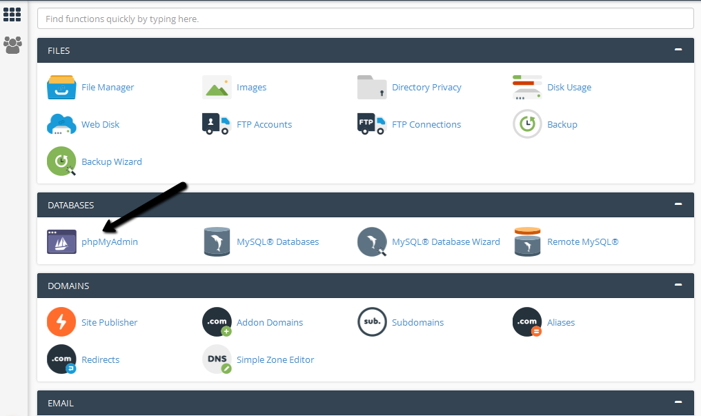Screen dimensions: 701x416
Task: Open the Addon Domains link
Action: tap(269, 322)
